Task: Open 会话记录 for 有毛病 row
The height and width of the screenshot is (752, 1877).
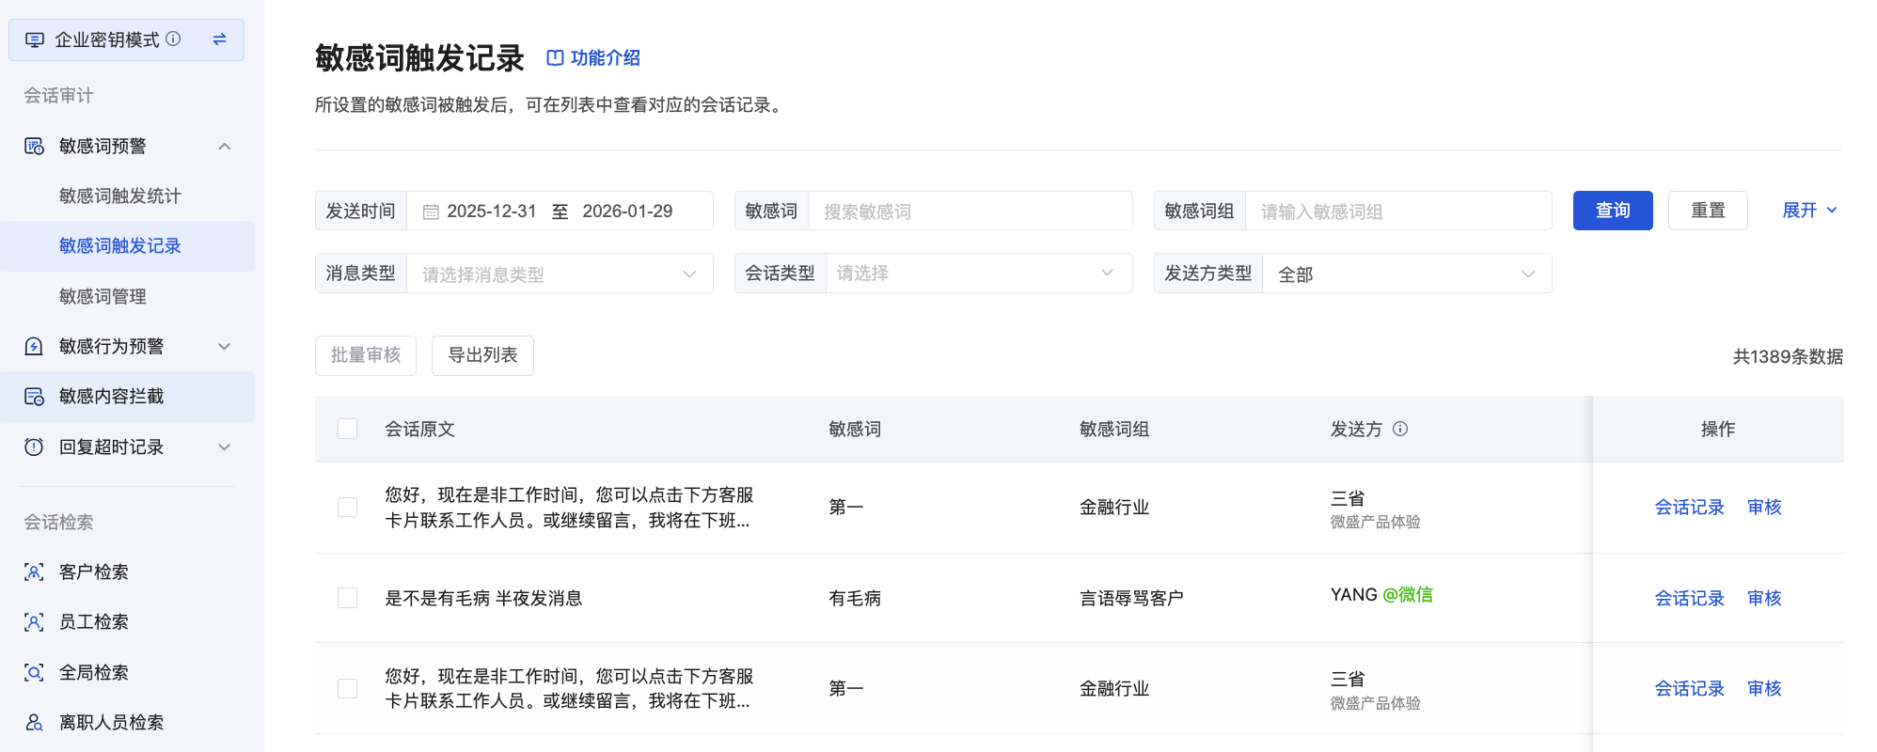Action: tap(1689, 598)
